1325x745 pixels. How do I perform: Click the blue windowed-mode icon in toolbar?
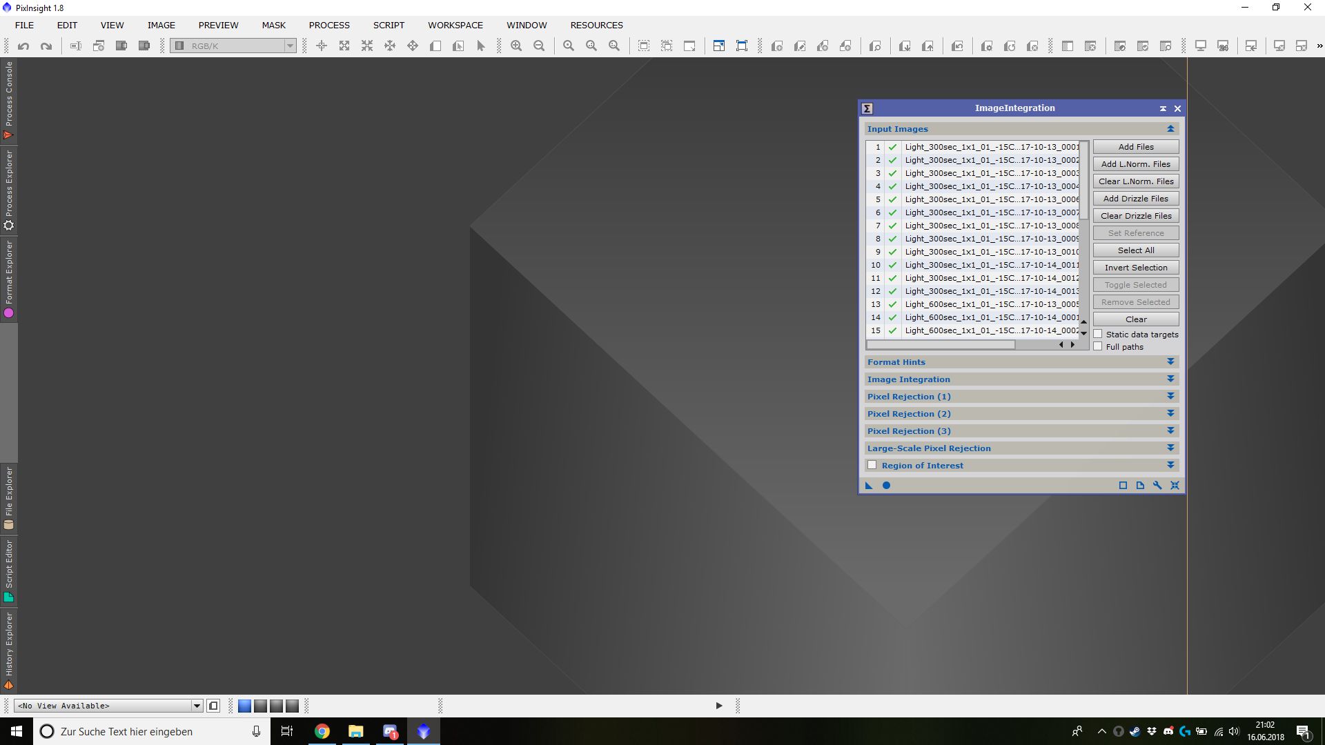pos(718,46)
